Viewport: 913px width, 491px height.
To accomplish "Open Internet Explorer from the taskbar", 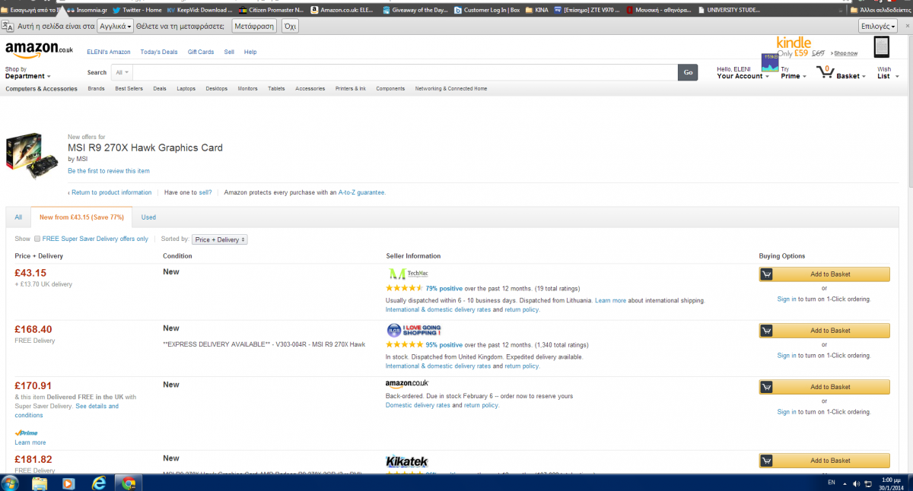I will [98, 483].
